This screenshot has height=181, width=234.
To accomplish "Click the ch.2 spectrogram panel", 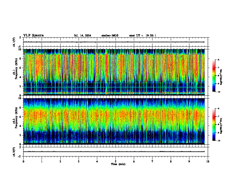I will [x=114, y=121].
